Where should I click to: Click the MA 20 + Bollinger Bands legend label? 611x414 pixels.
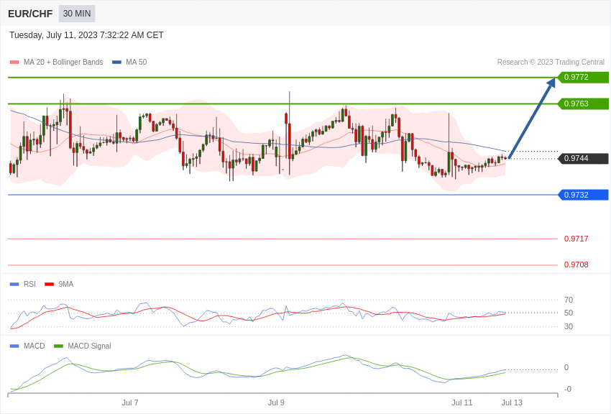pyautogui.click(x=63, y=63)
